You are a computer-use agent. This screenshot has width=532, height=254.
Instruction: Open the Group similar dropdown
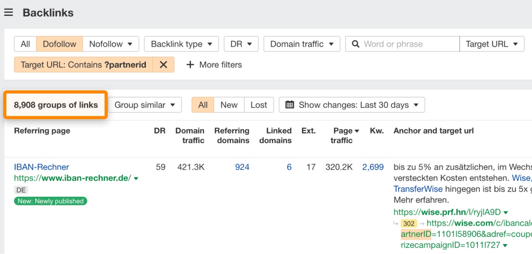145,105
